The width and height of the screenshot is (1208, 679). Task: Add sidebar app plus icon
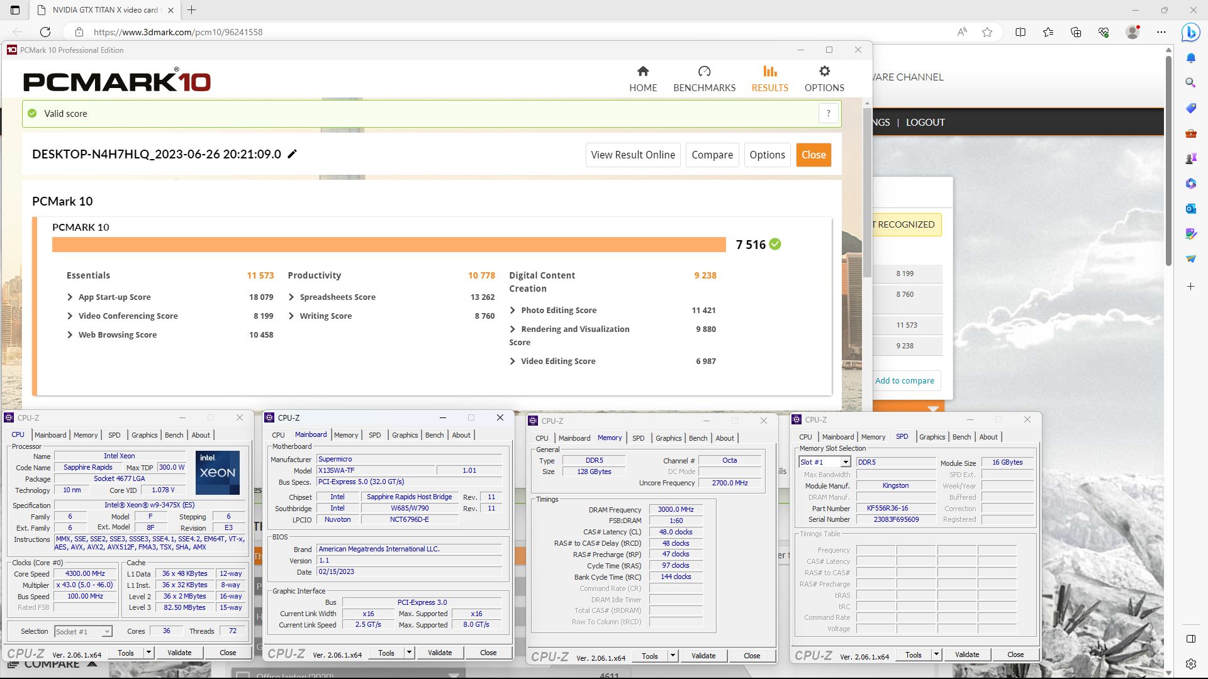click(1190, 286)
